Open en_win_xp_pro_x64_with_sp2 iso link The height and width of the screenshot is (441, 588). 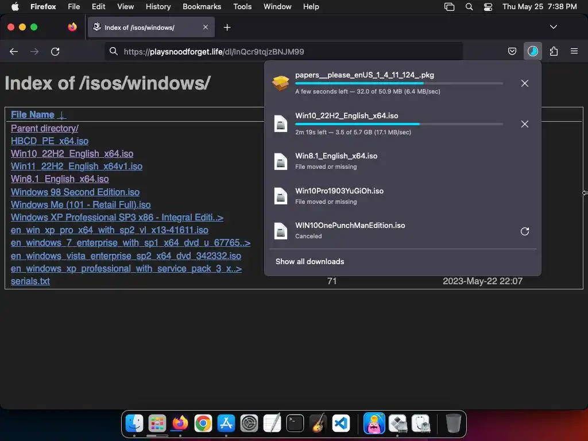pyautogui.click(x=110, y=230)
